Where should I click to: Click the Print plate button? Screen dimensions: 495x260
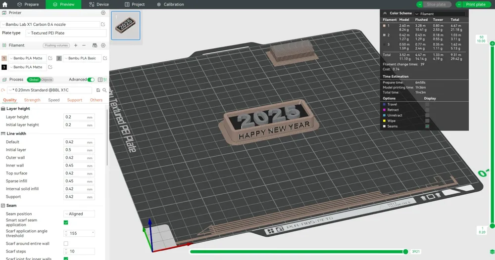476,4
